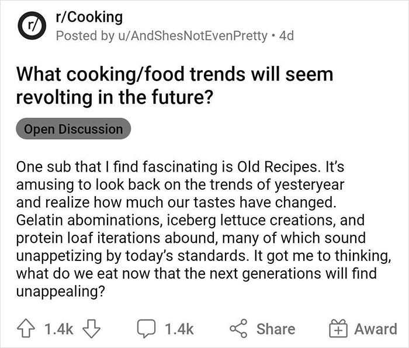Visit the r/Cooking subreddit name
Screen dimensions: 409x348
click(x=89, y=17)
